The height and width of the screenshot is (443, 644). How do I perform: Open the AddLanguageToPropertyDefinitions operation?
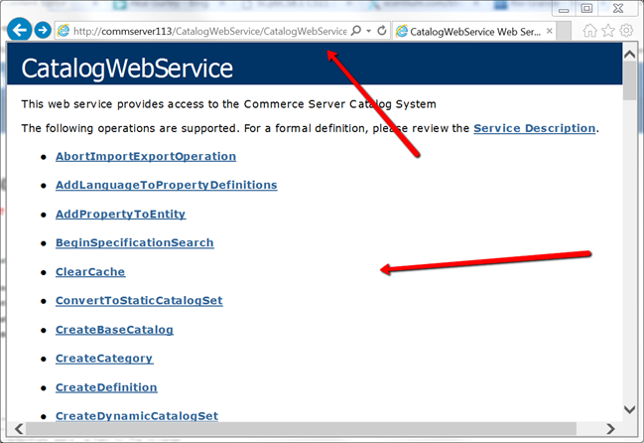[167, 186]
